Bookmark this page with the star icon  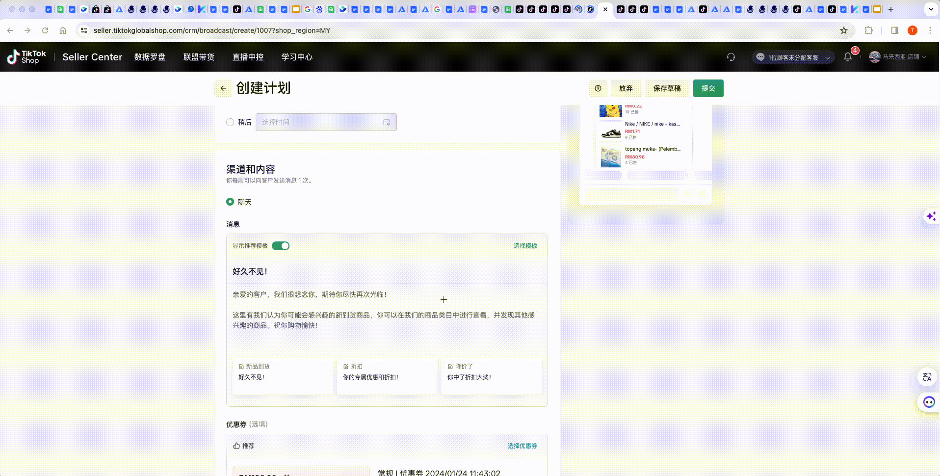(844, 30)
